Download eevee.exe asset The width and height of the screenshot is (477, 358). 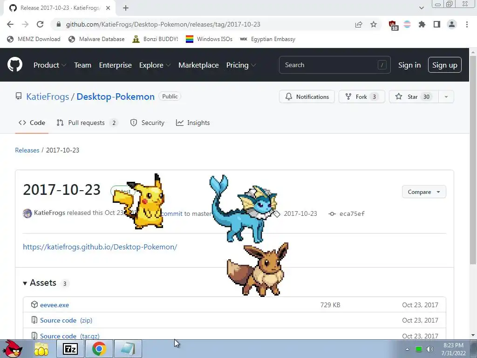point(55,305)
